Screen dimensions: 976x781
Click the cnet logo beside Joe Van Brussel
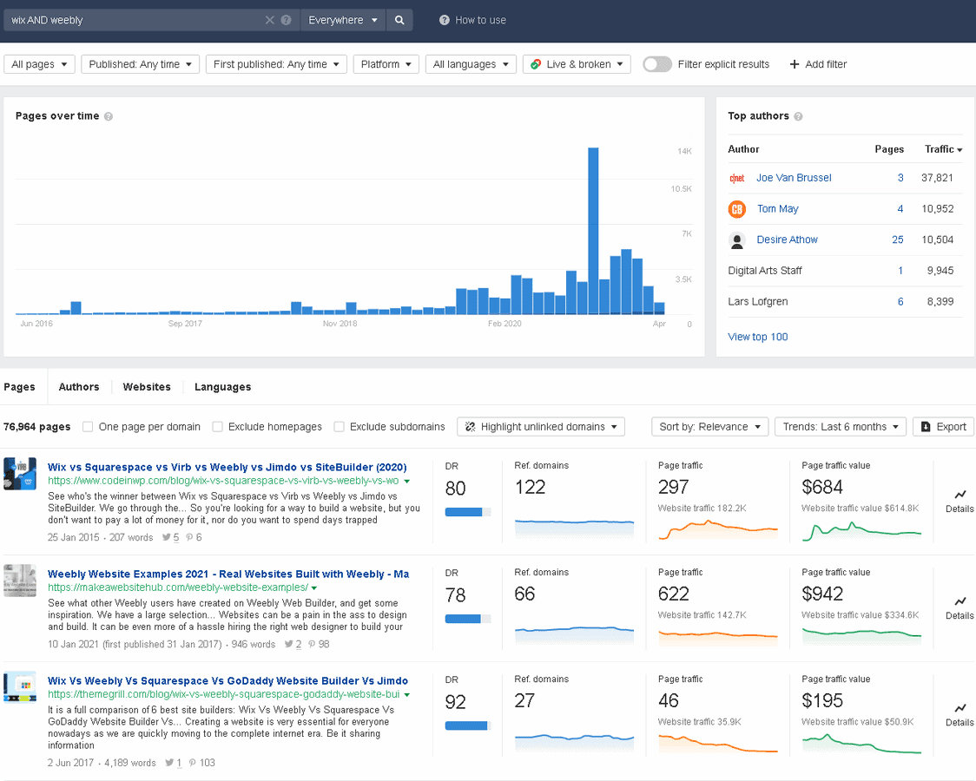(737, 178)
